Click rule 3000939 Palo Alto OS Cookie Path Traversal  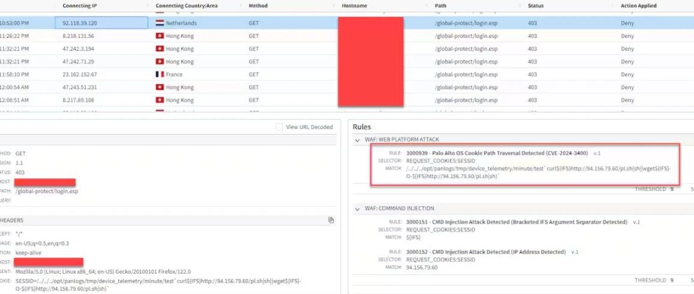(x=497, y=153)
